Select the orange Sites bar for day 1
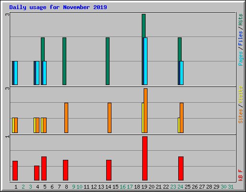Viewport: 246px width, 192px height. coord(16,125)
